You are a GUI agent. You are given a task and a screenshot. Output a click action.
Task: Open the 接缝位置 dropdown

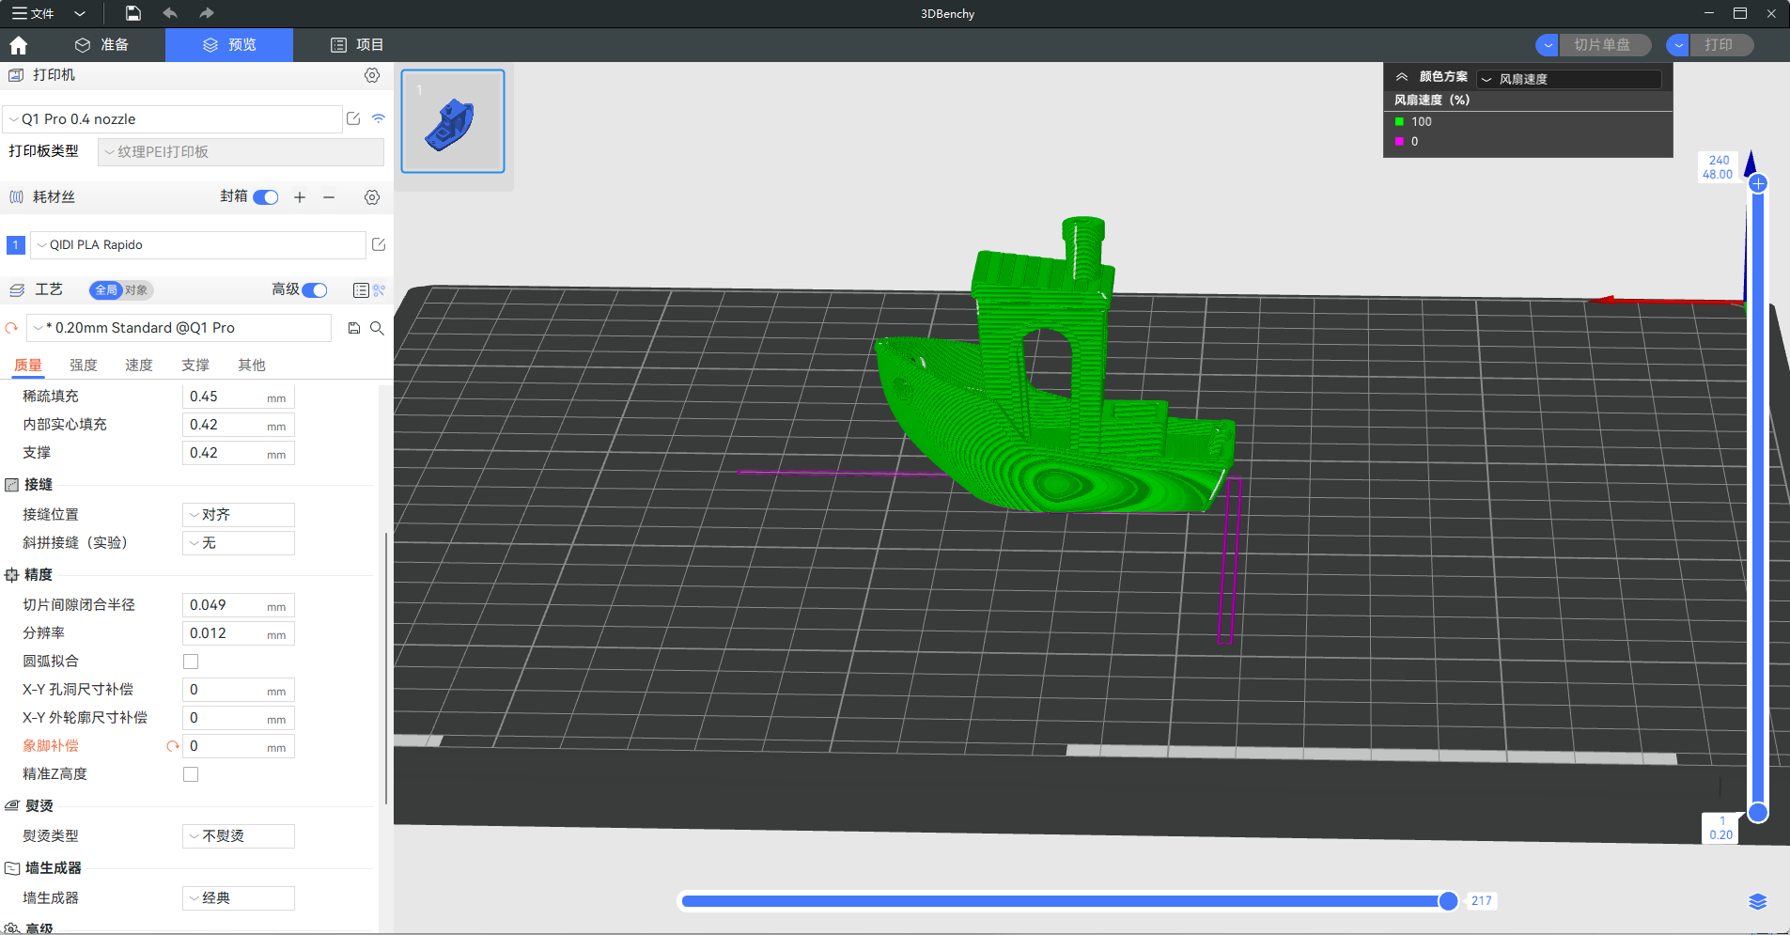pyautogui.click(x=239, y=515)
